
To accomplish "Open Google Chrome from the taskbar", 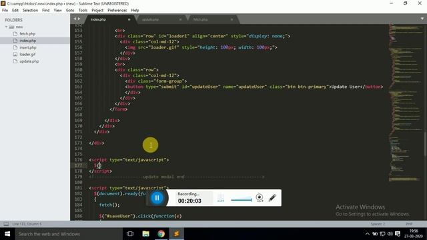I will pos(161,234).
